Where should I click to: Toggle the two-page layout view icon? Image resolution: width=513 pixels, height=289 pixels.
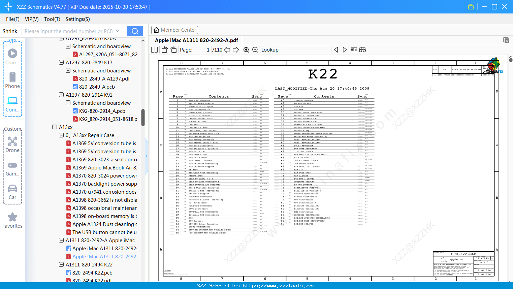[155, 50]
